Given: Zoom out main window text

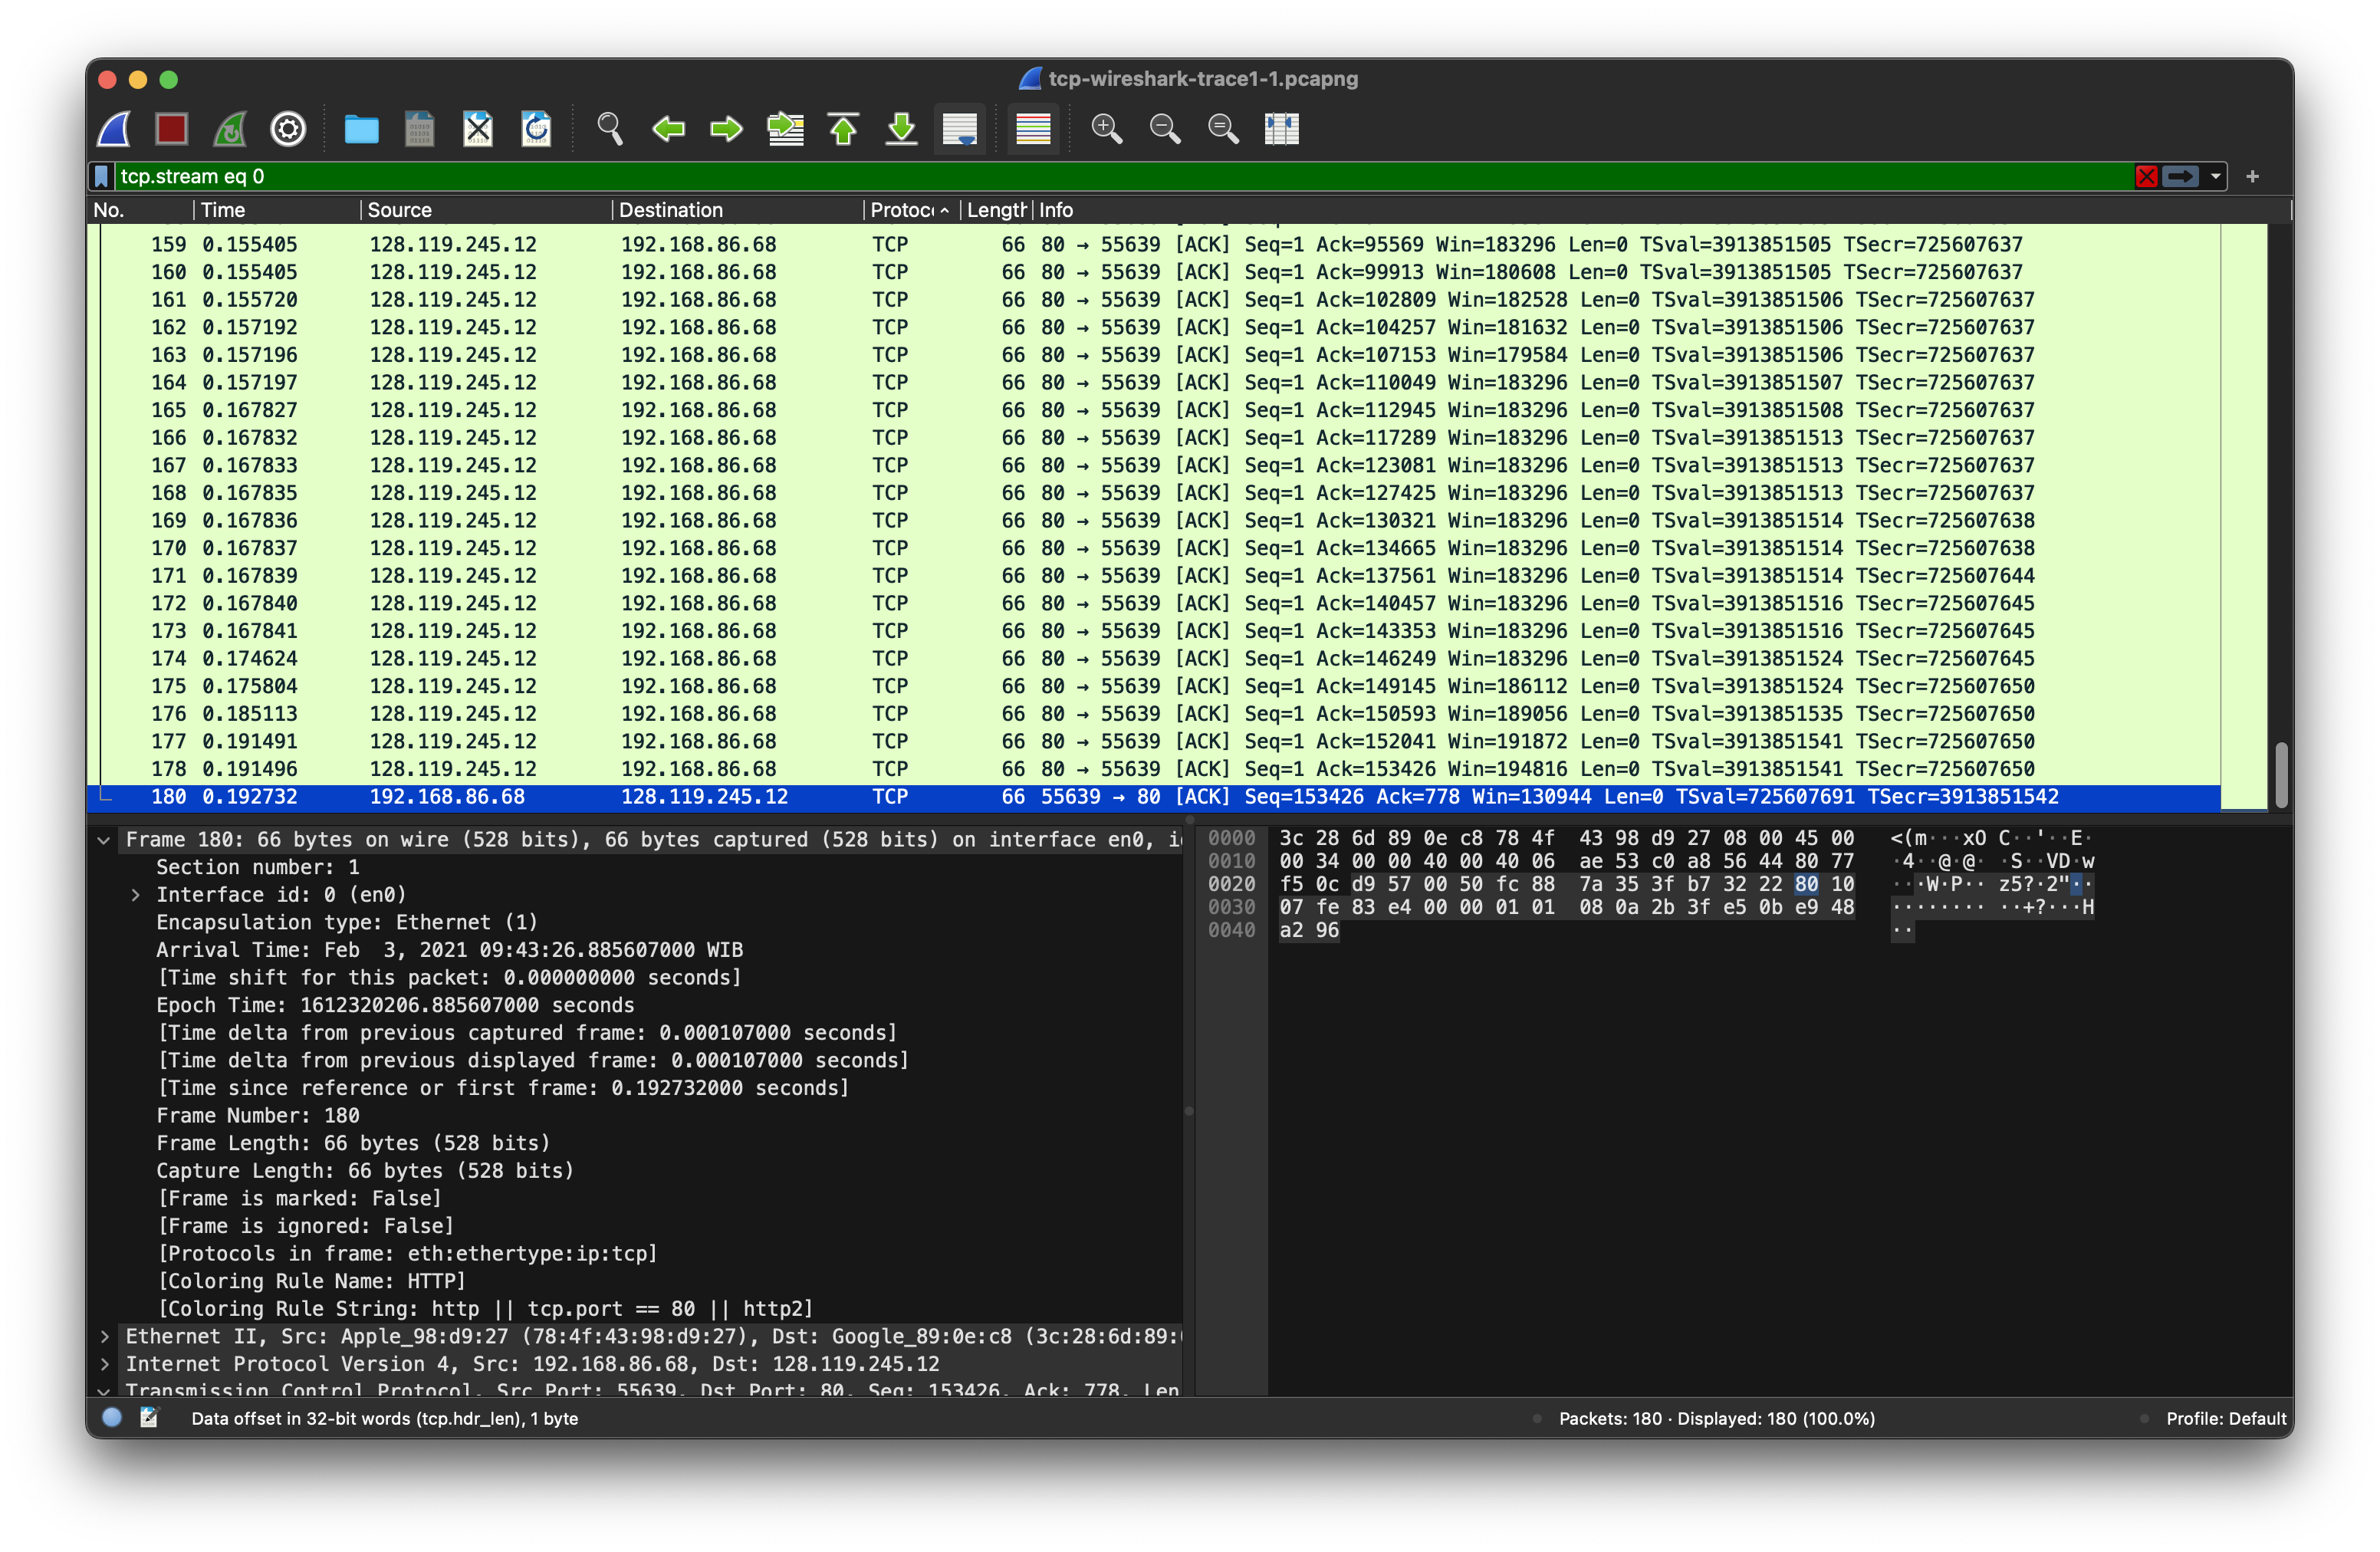Looking at the screenshot, I should pos(1165,129).
